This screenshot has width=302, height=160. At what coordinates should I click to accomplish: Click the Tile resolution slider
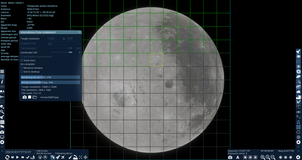[x=61, y=48]
